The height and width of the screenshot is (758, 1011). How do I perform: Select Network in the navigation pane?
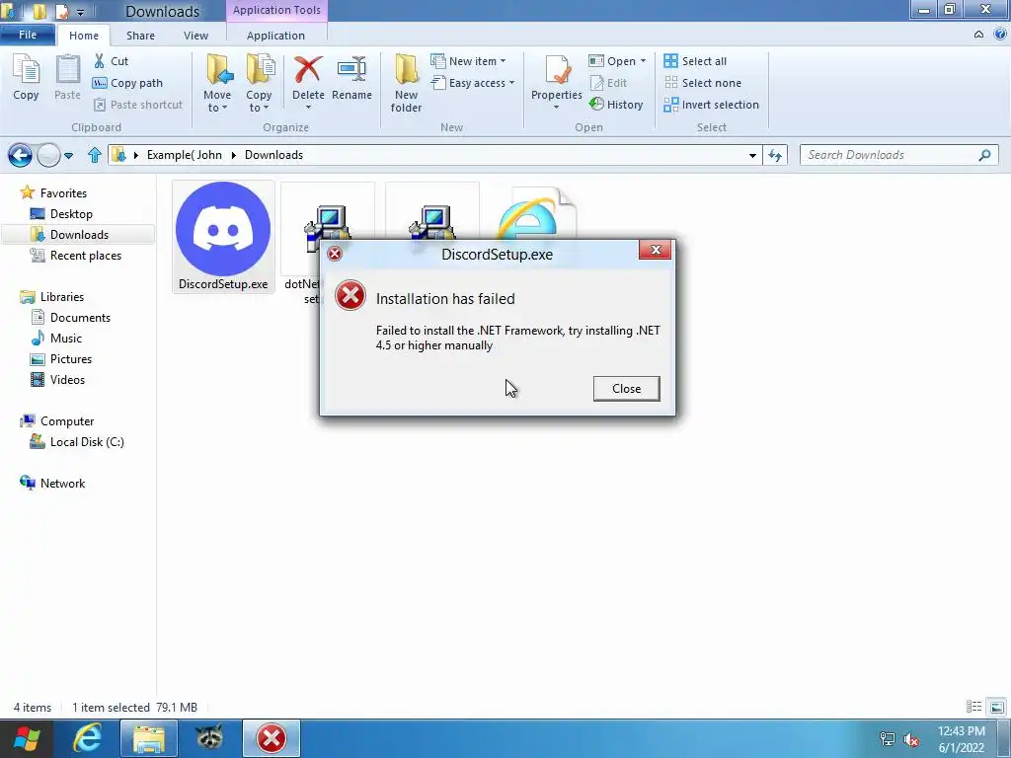pyautogui.click(x=52, y=483)
